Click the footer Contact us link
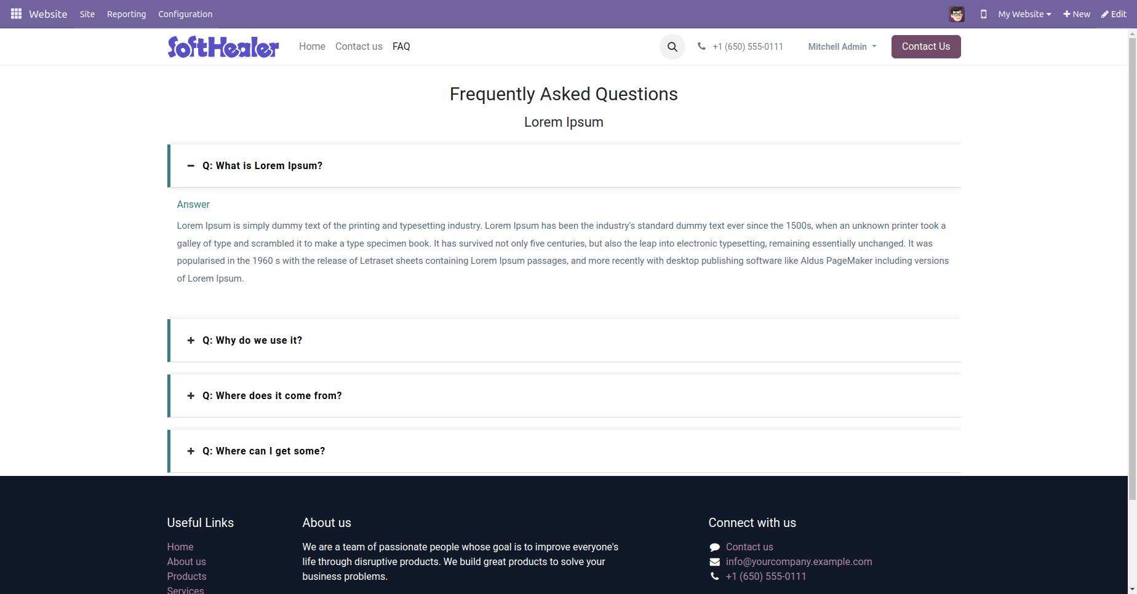1137x594 pixels. 749,547
